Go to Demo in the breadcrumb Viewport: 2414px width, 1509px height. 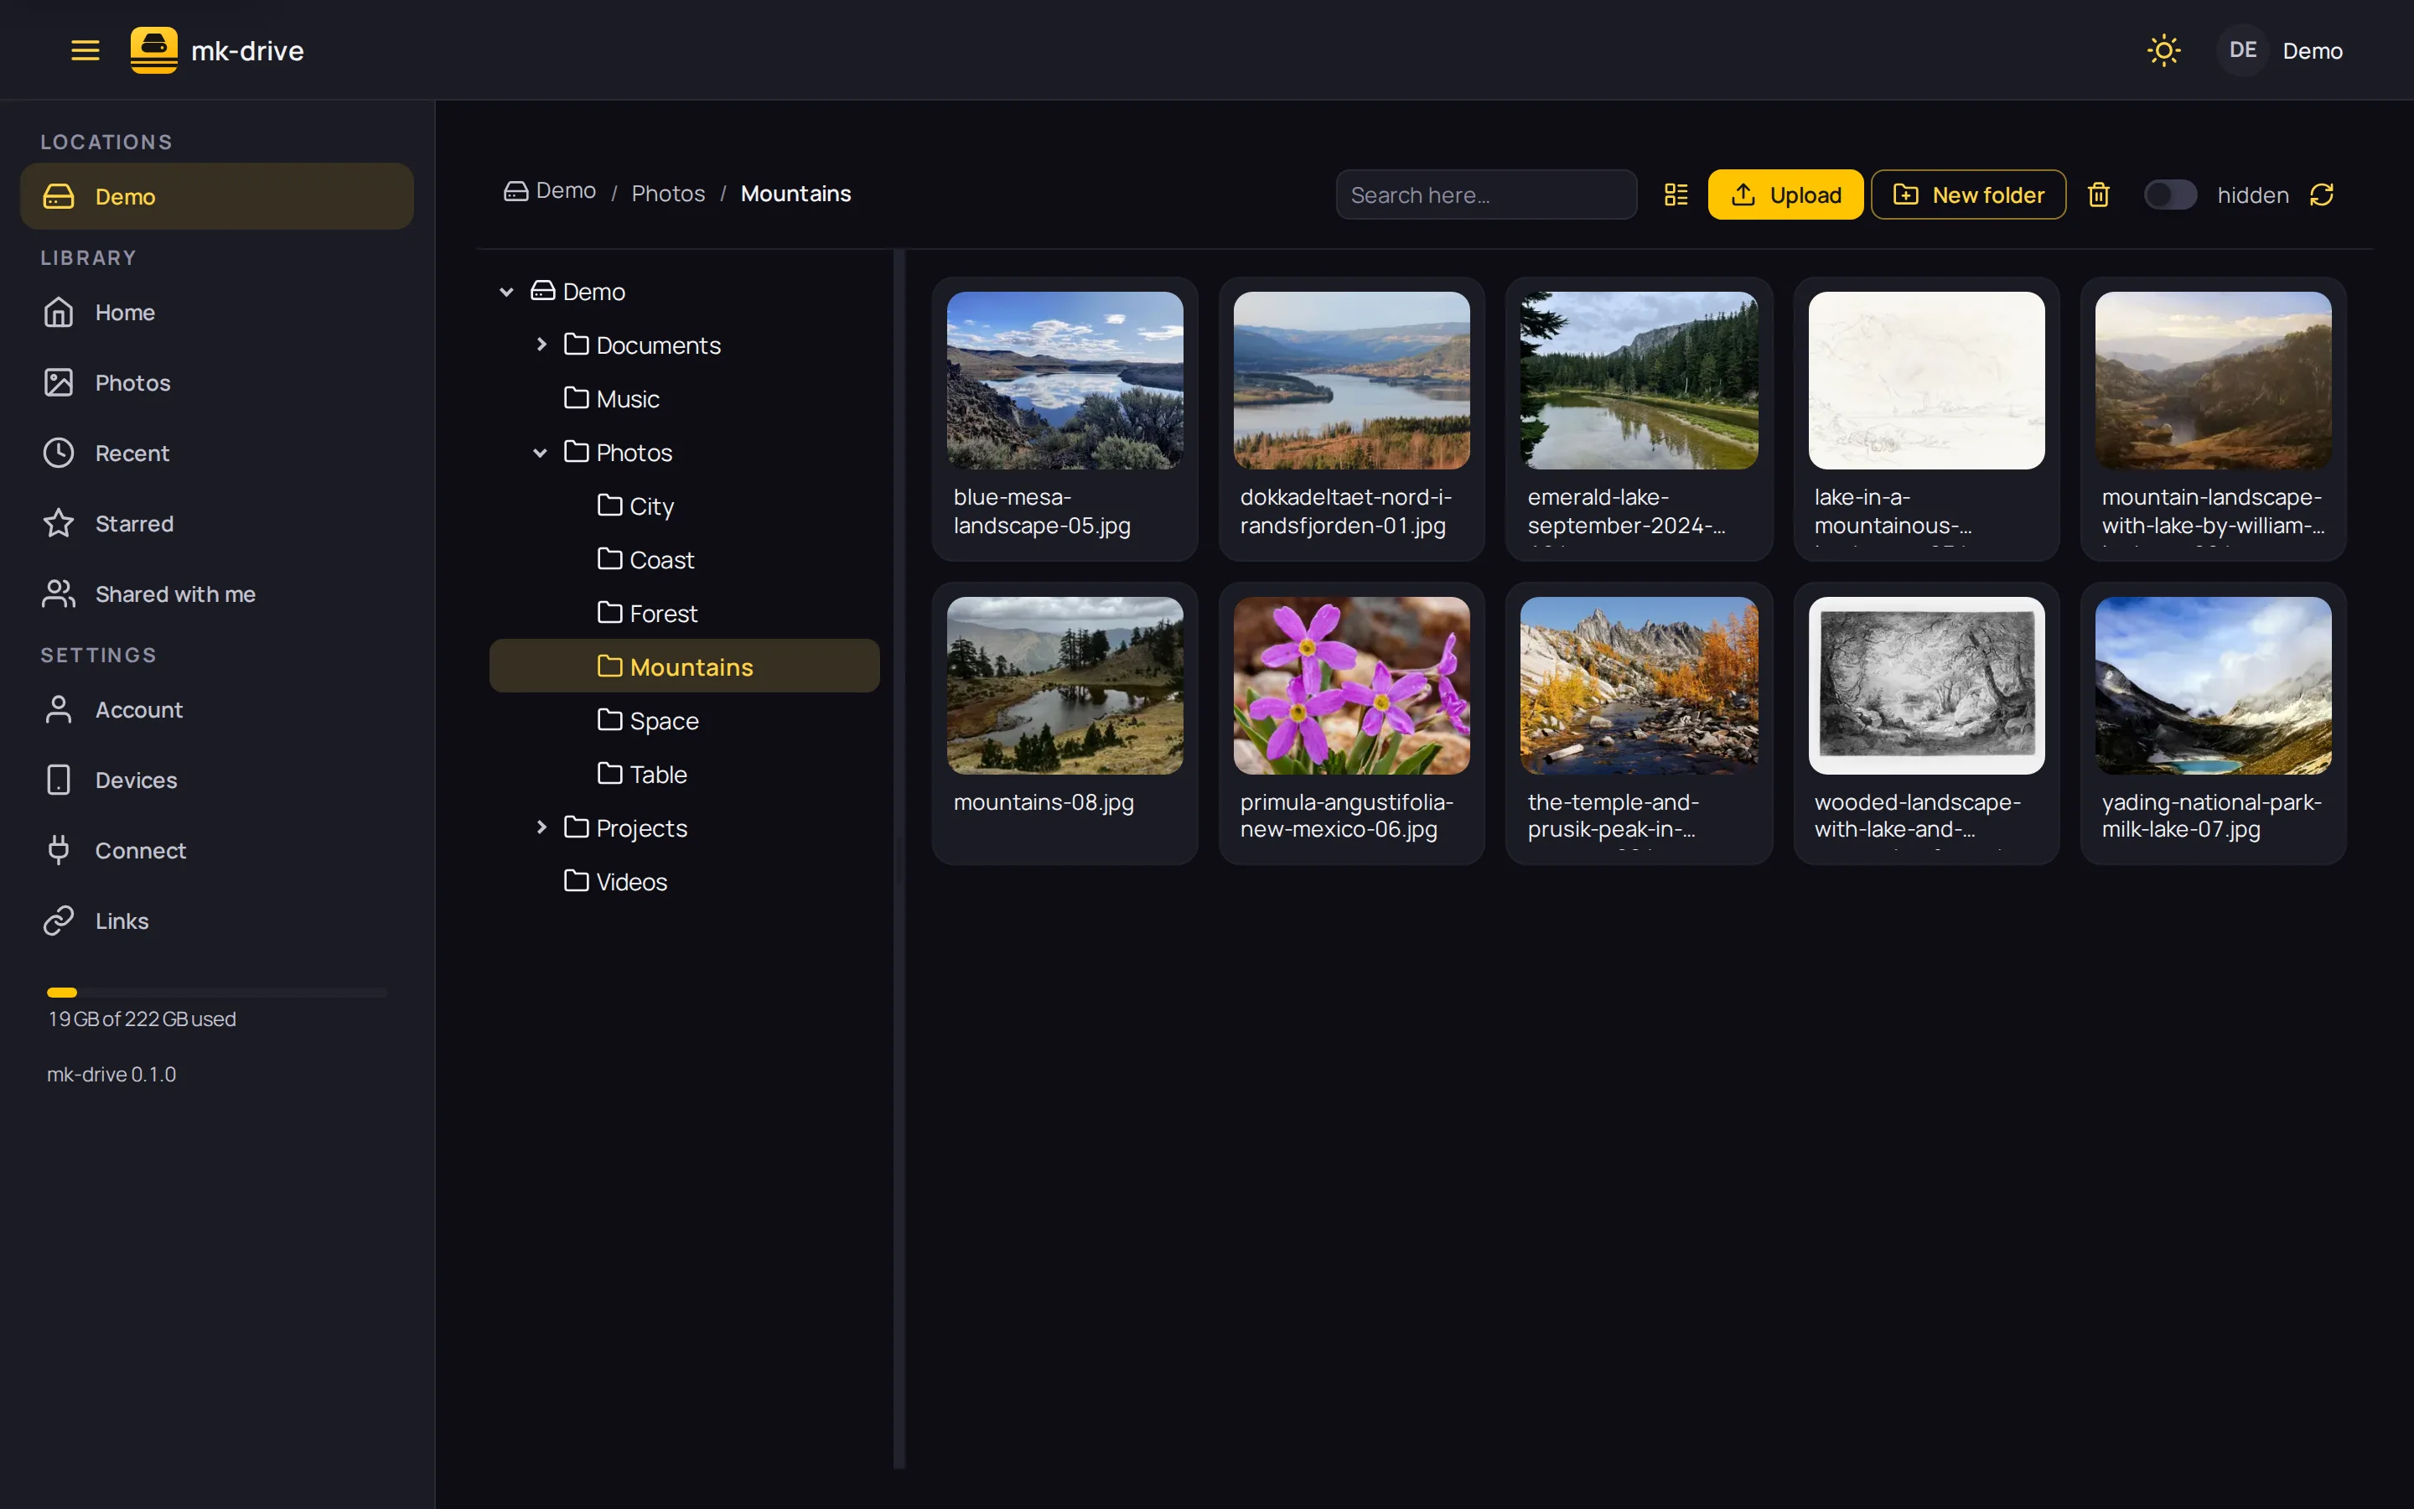[x=550, y=190]
